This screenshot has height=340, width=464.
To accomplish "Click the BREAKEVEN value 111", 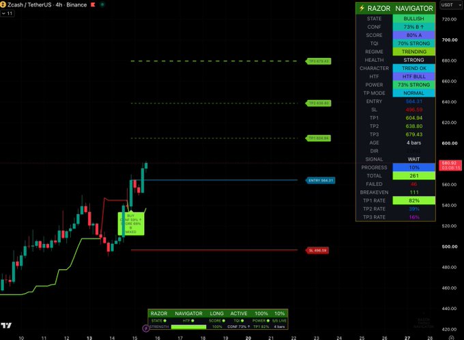I will coord(414,192).
